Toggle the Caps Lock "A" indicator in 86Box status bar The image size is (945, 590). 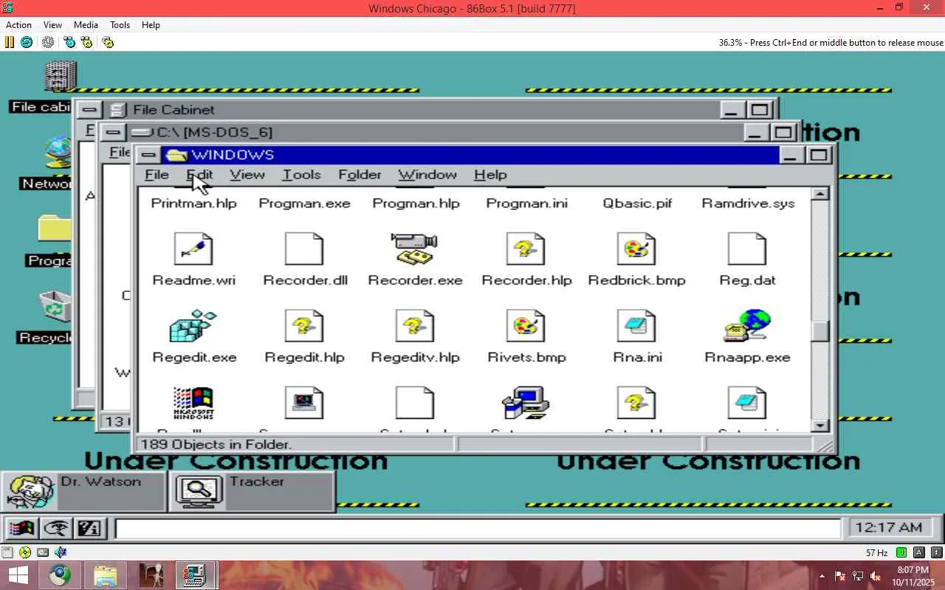[x=919, y=552]
